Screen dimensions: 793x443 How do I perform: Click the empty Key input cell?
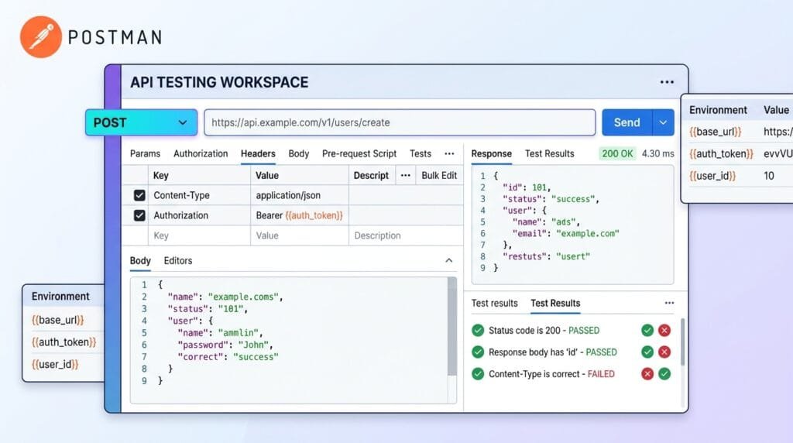199,235
